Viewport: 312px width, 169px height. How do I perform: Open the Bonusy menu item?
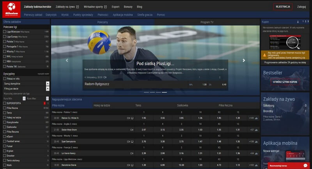pyautogui.click(x=128, y=7)
